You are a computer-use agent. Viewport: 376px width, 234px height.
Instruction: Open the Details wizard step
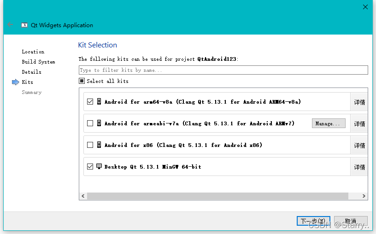coord(31,72)
